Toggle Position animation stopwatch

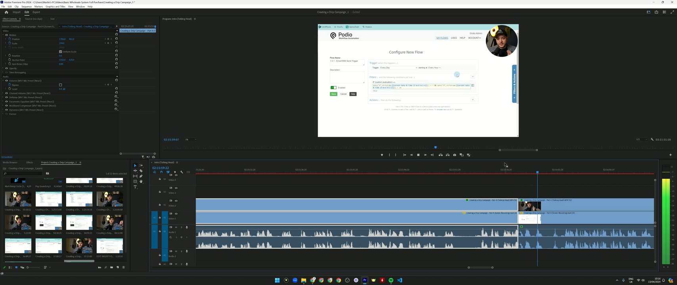[x=10, y=39]
